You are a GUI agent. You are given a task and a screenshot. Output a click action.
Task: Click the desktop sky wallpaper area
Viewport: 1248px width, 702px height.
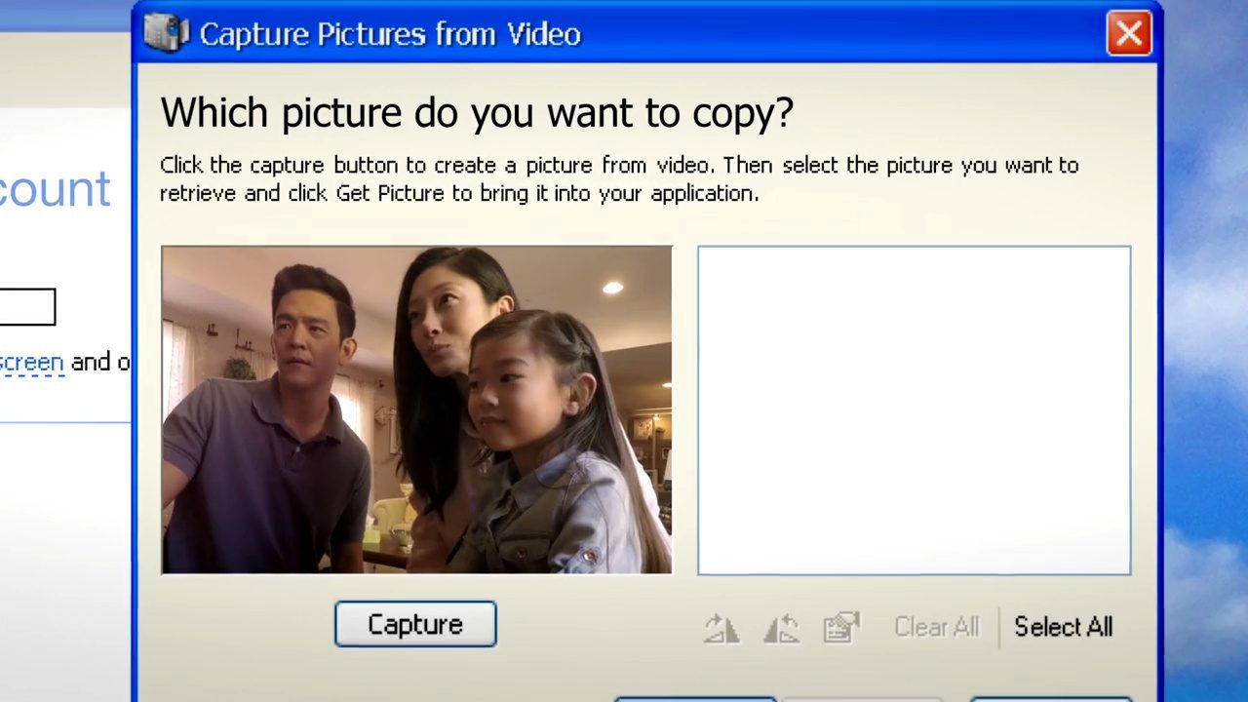tap(1209, 390)
